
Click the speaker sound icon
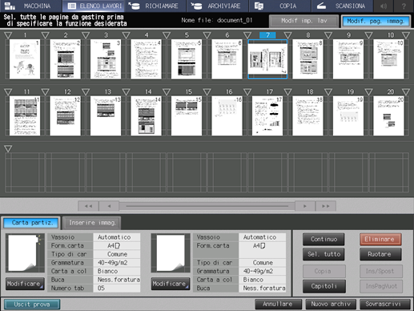tap(384, 6)
